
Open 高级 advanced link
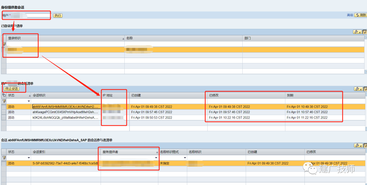[350, 15]
